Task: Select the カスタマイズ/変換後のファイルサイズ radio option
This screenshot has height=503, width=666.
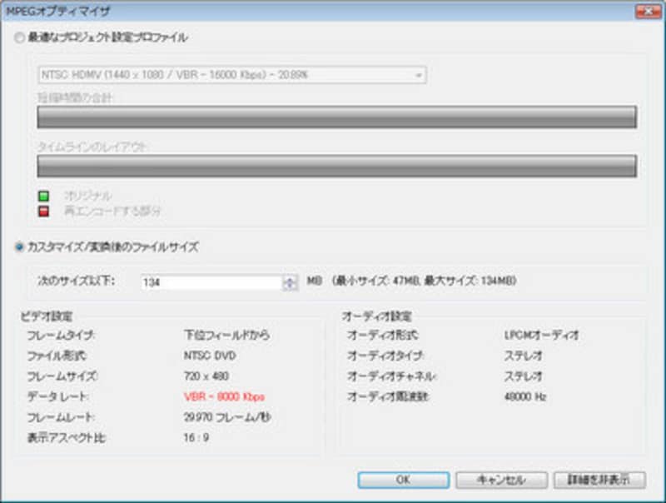Action: (x=19, y=247)
